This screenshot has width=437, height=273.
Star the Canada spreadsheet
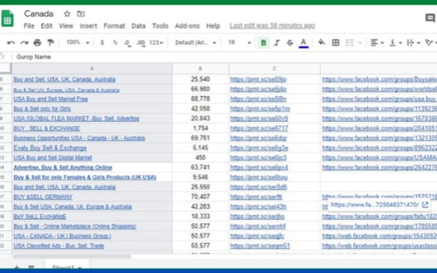67,13
